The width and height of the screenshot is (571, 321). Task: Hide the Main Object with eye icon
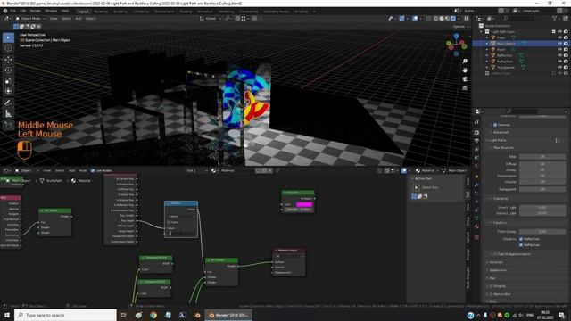pos(559,44)
